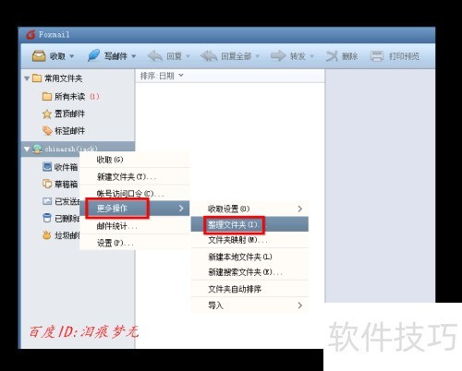
Task: Click the 回复全部 reply-all icon
Action: click(x=209, y=56)
